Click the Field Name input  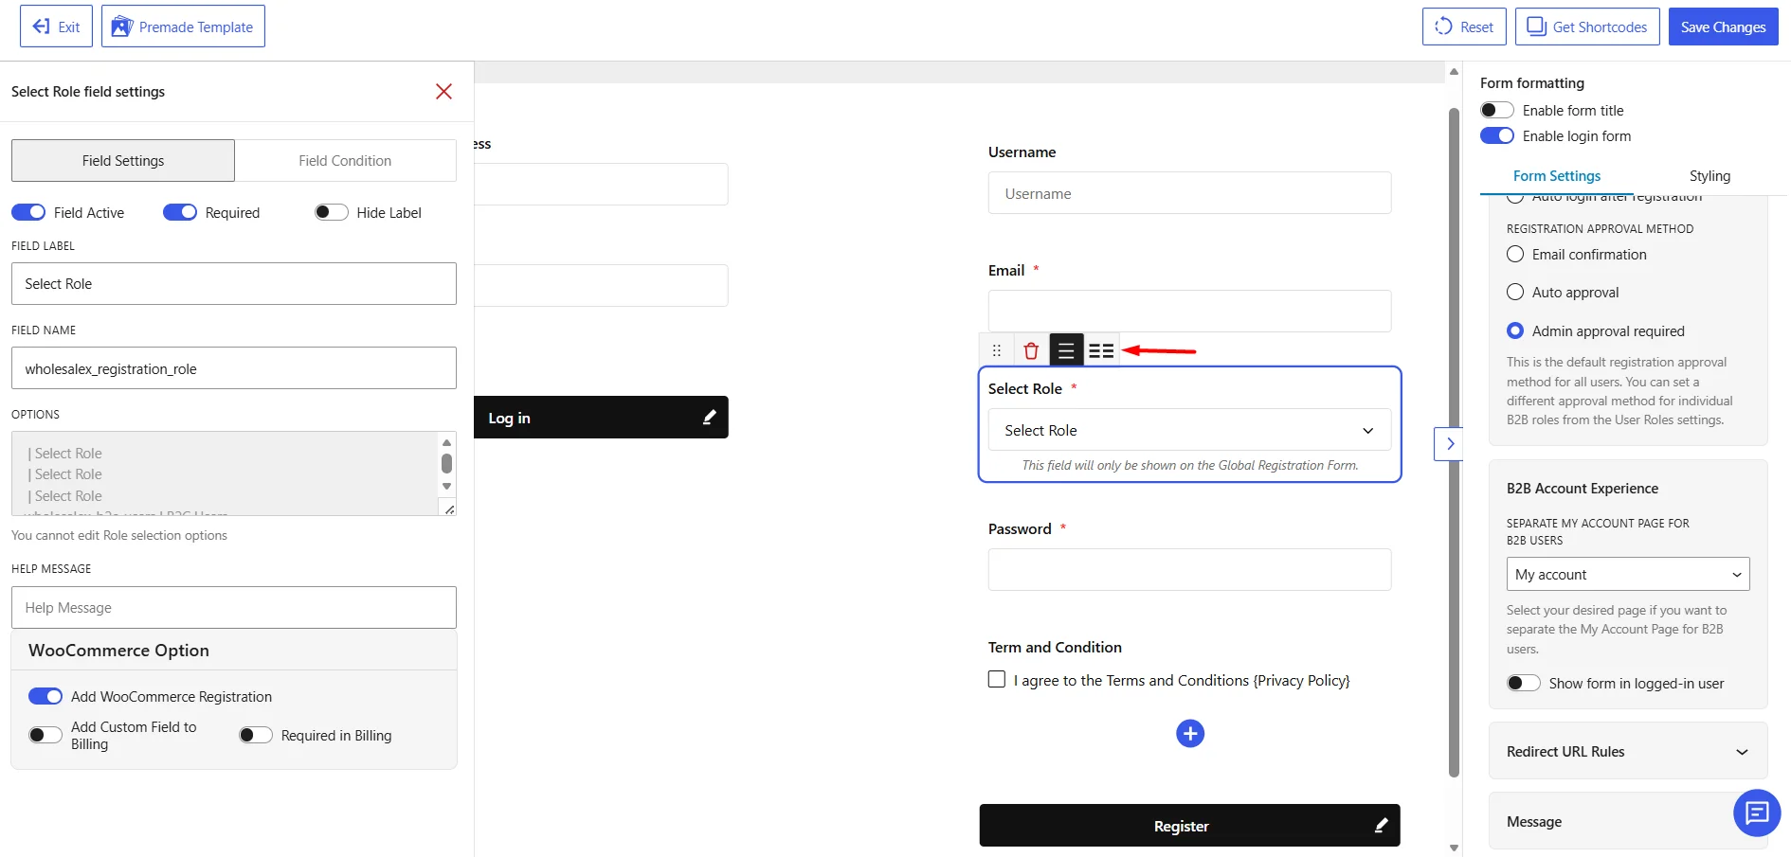coord(234,367)
